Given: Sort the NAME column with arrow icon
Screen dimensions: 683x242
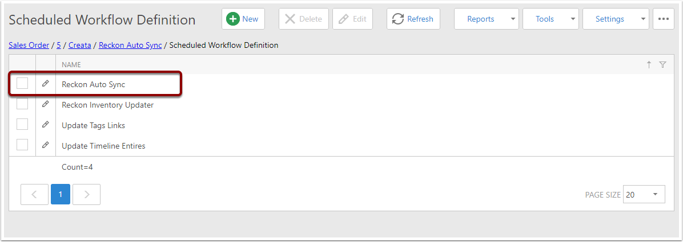Looking at the screenshot, I should point(649,65).
